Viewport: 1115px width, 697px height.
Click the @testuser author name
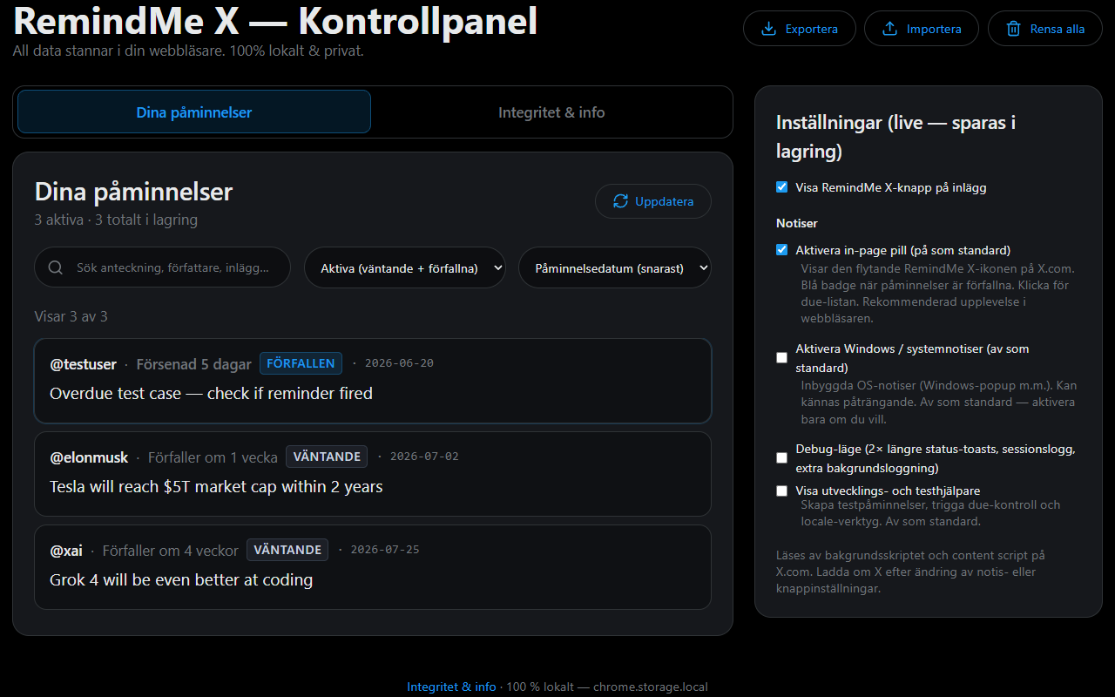click(x=83, y=364)
